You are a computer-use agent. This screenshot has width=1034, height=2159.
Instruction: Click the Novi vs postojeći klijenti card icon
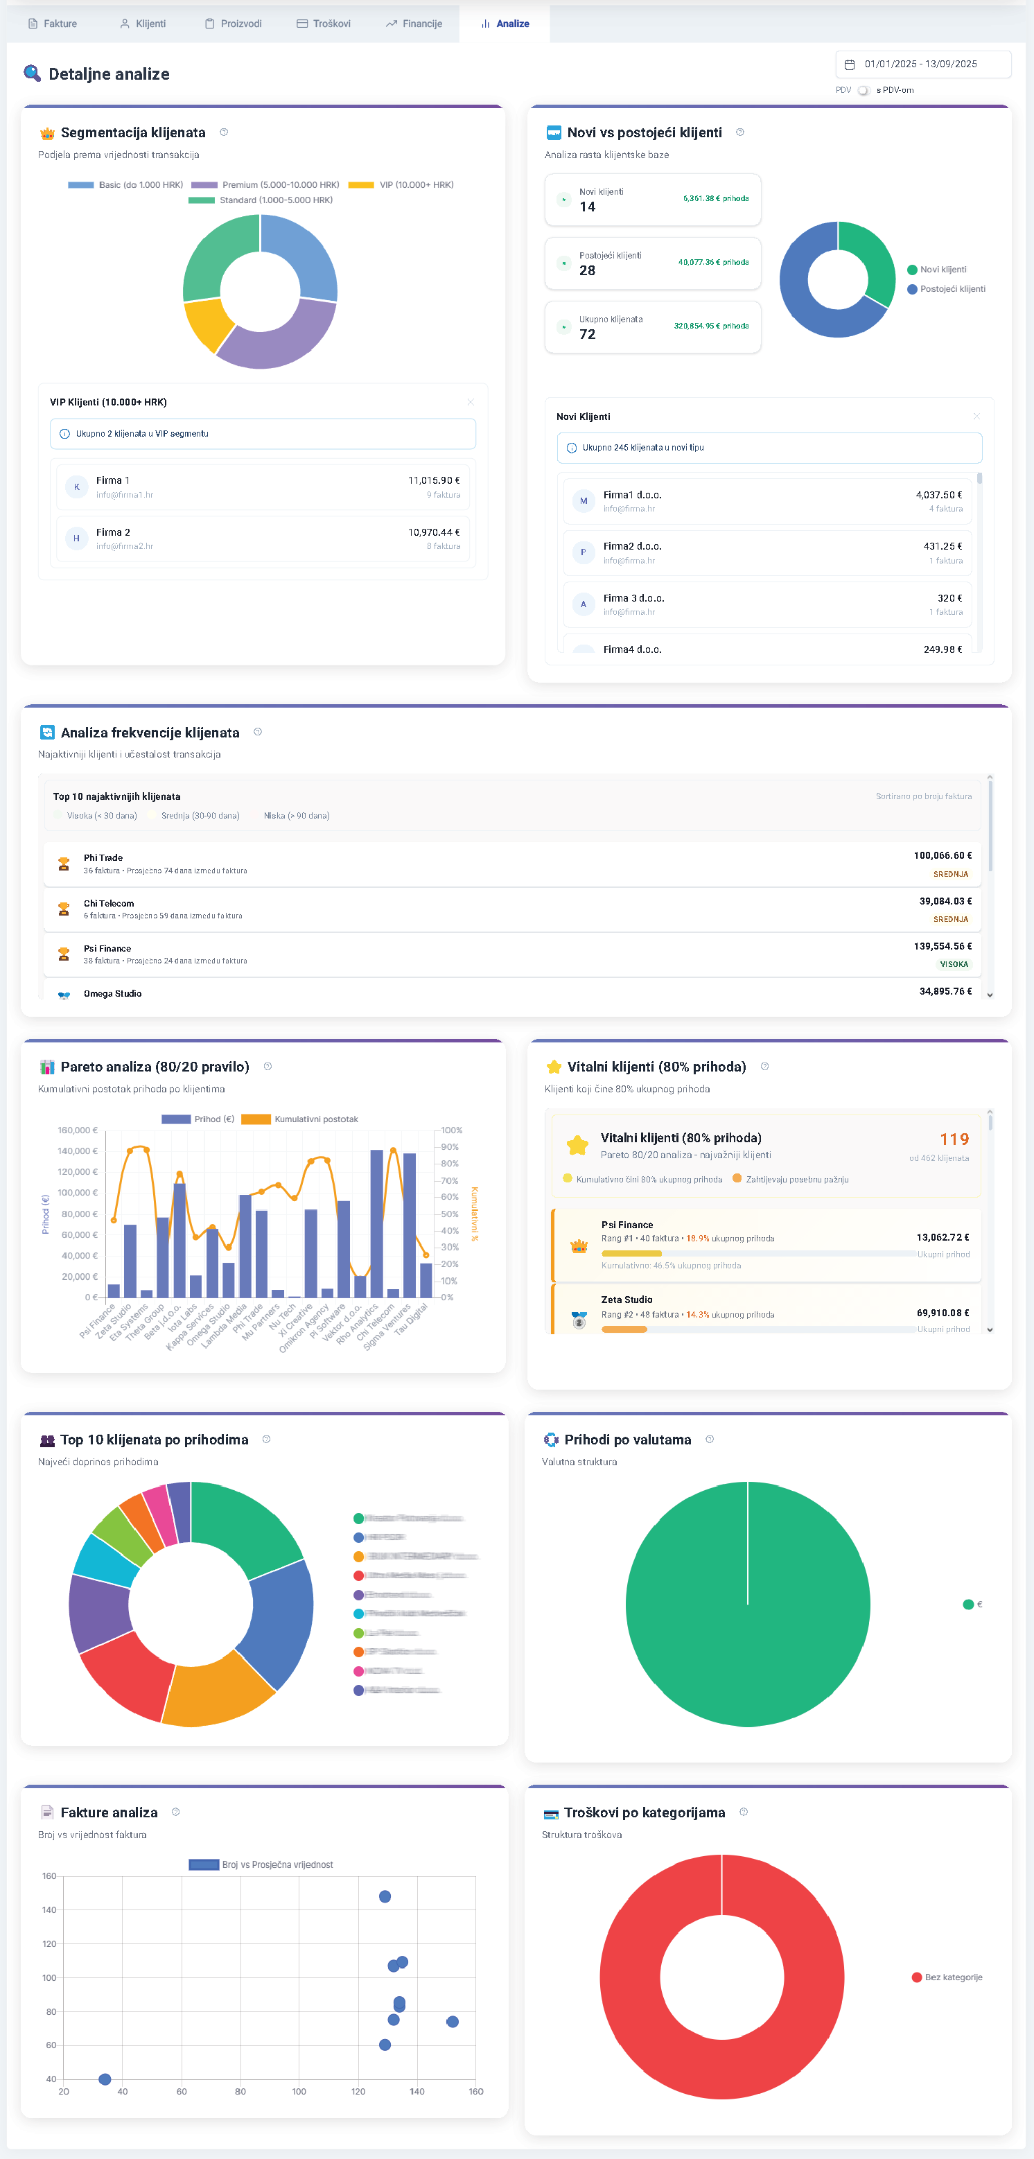553,132
